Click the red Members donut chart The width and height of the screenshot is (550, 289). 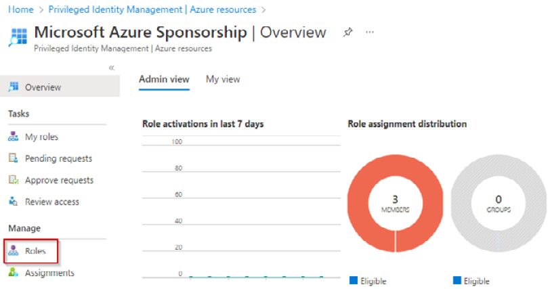(x=396, y=203)
